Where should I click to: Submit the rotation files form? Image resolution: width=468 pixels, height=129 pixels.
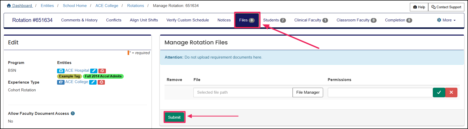click(174, 117)
